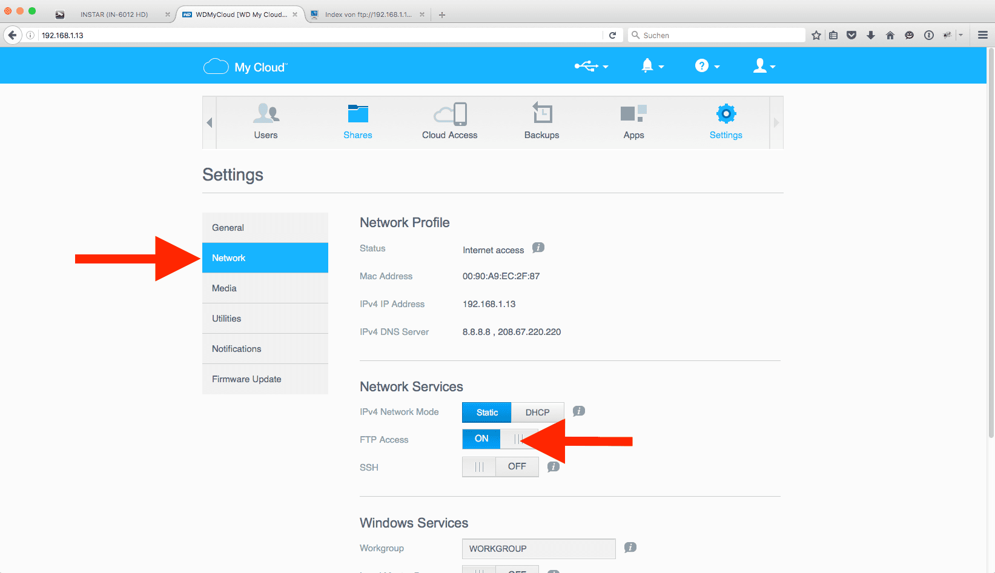Select the Static network mode button

pyautogui.click(x=487, y=412)
